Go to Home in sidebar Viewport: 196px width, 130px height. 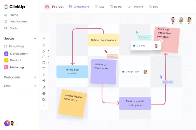click(x=11, y=15)
